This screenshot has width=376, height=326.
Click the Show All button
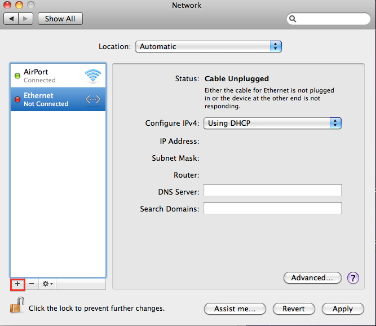coord(60,19)
